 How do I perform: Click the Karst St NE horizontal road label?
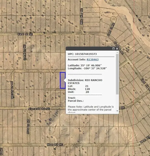pos(25,34)
